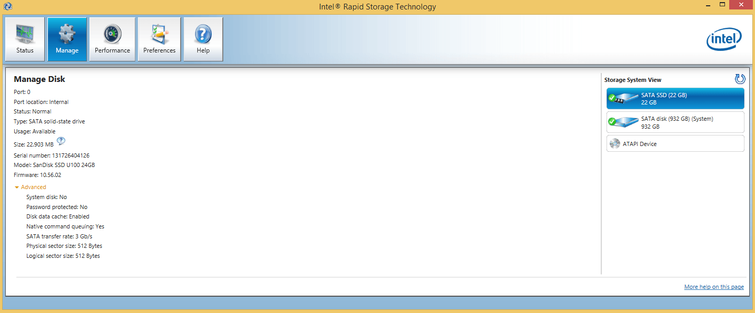Click the Firmware: 10.56.02 text
The width and height of the screenshot is (755, 313).
tap(37, 175)
